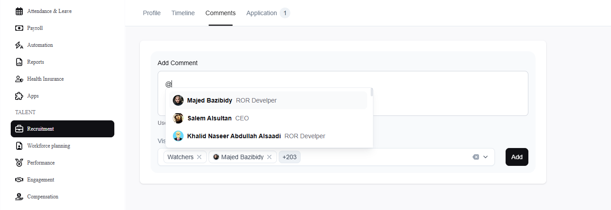
Task: Switch to the Timeline tab
Action: [183, 13]
